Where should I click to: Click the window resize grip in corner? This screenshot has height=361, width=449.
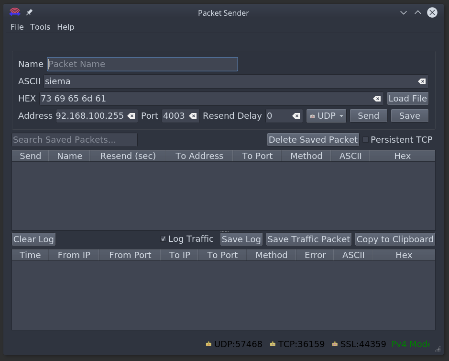tap(438, 349)
